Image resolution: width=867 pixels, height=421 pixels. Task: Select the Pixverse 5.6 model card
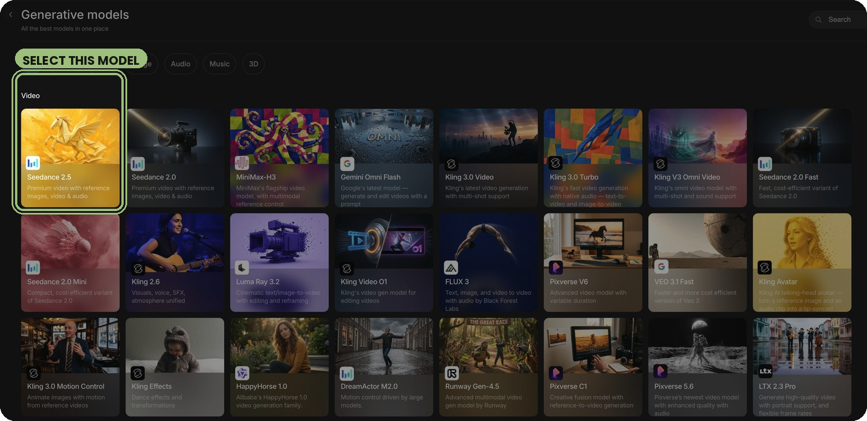coord(698,367)
